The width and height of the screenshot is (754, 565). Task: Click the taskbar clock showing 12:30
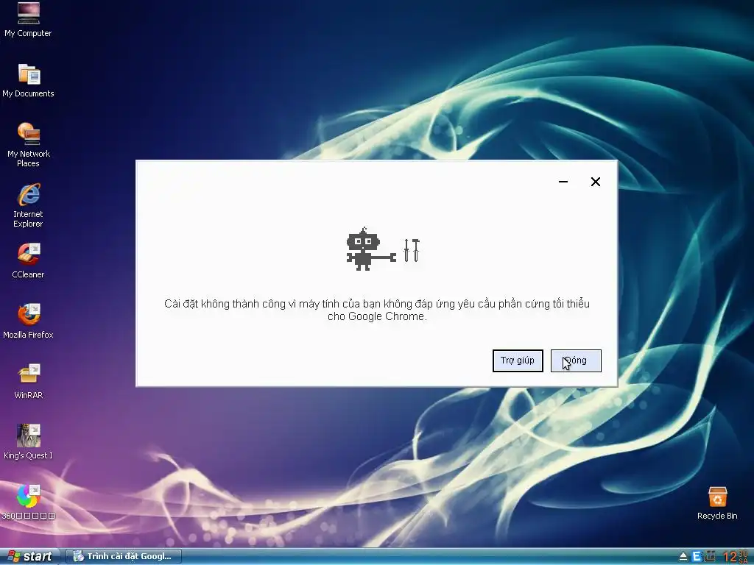[736, 557]
